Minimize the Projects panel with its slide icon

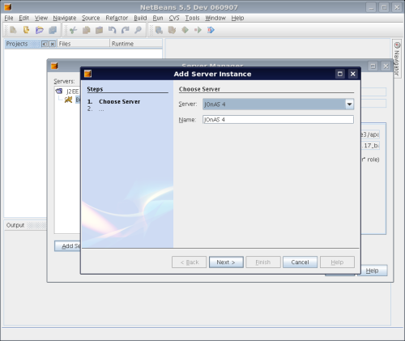(x=45, y=44)
